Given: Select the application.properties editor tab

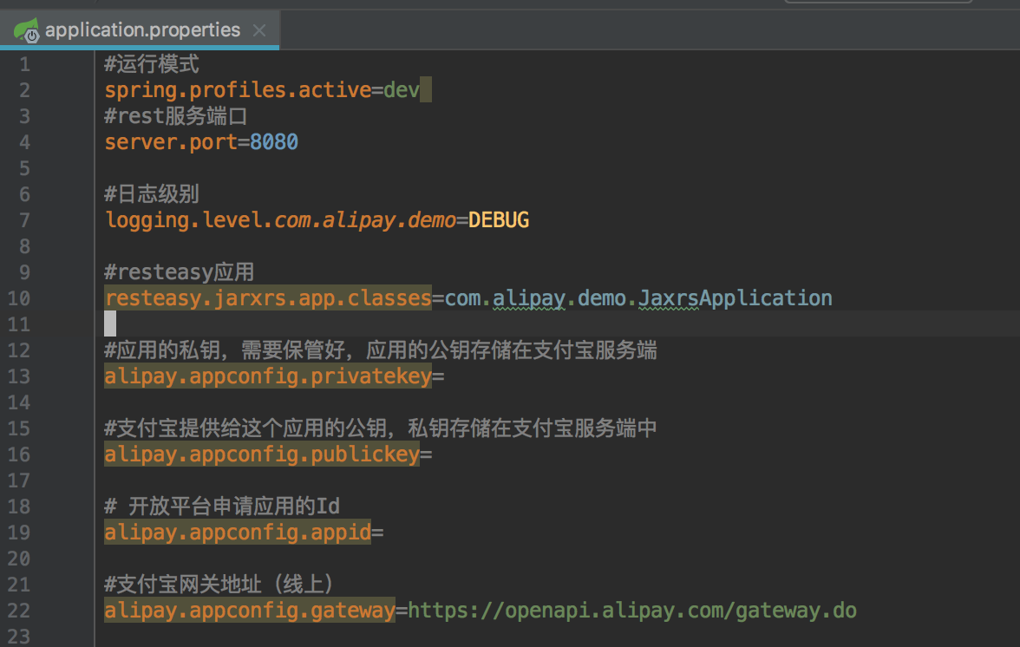Looking at the screenshot, I should click(140, 29).
